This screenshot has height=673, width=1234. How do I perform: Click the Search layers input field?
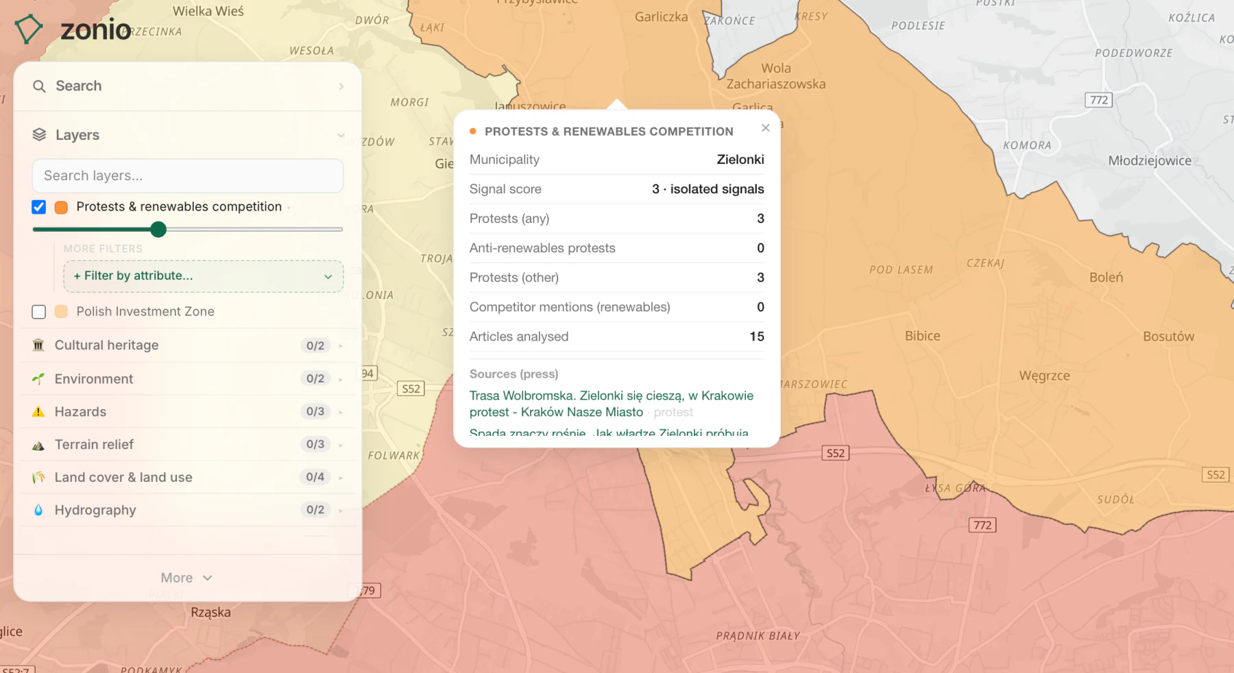click(x=188, y=176)
